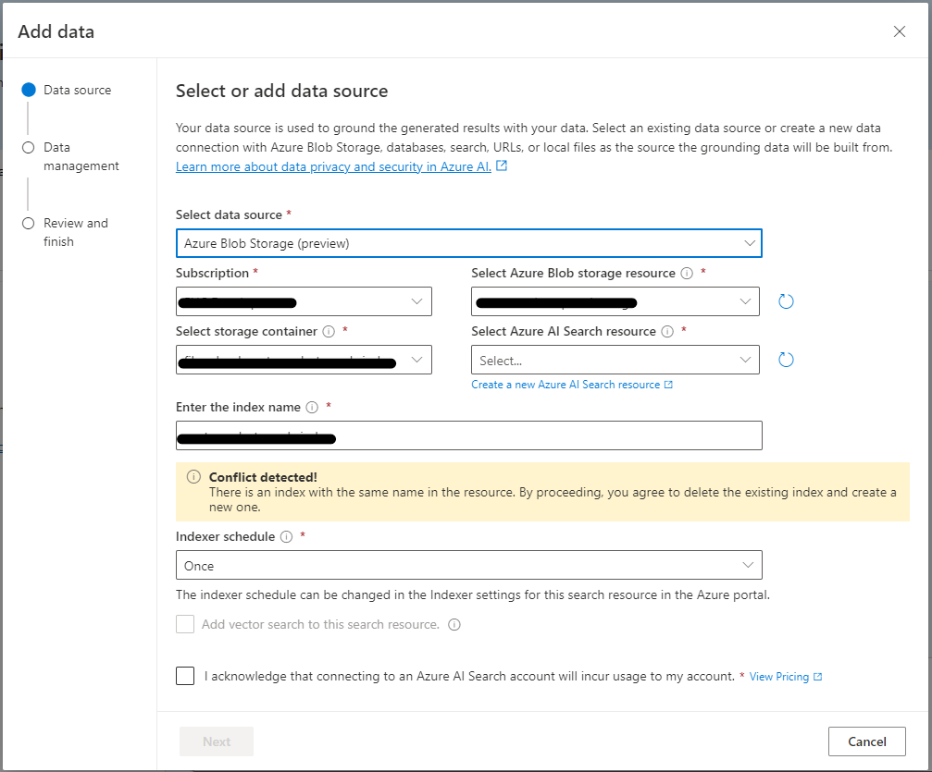Screen dimensions: 932x772
Task: Open the Indexer schedule dropdown set to Once
Action: [469, 565]
